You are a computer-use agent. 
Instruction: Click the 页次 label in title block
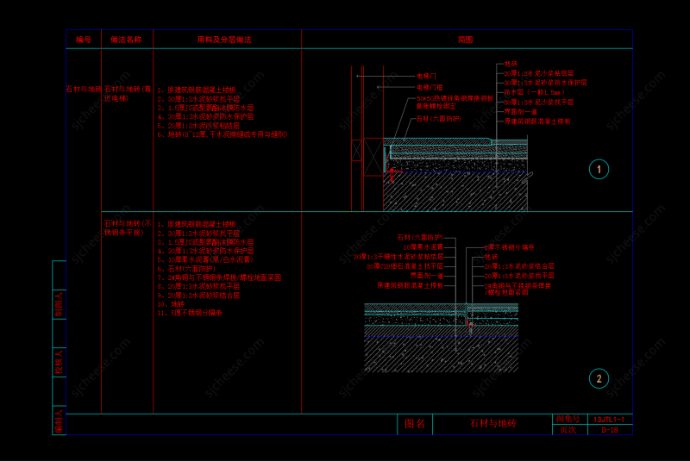click(568, 429)
